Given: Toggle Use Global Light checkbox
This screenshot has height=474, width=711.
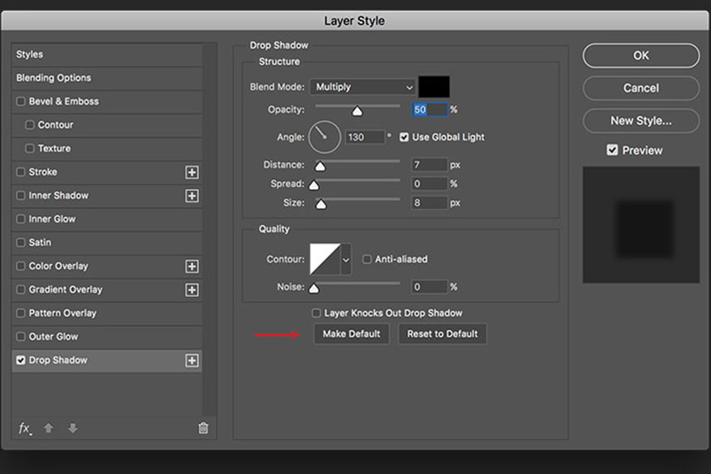Looking at the screenshot, I should (x=404, y=137).
